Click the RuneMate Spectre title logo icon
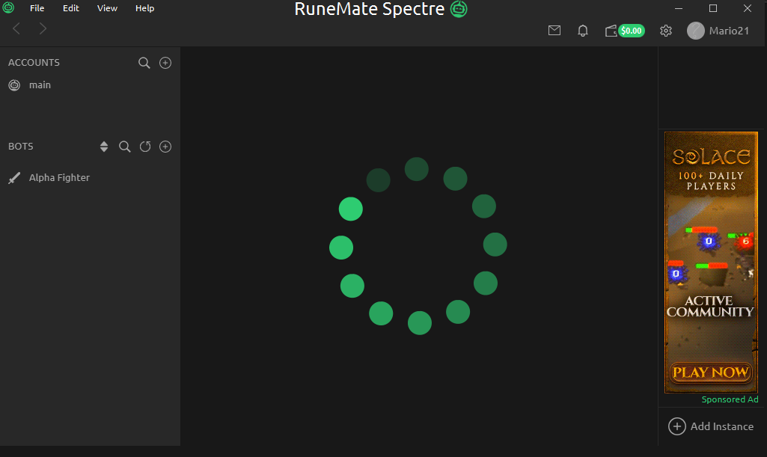Image resolution: width=767 pixels, height=457 pixels. 459,9
